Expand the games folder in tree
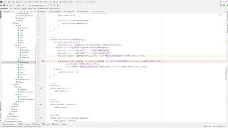 point(10,107)
